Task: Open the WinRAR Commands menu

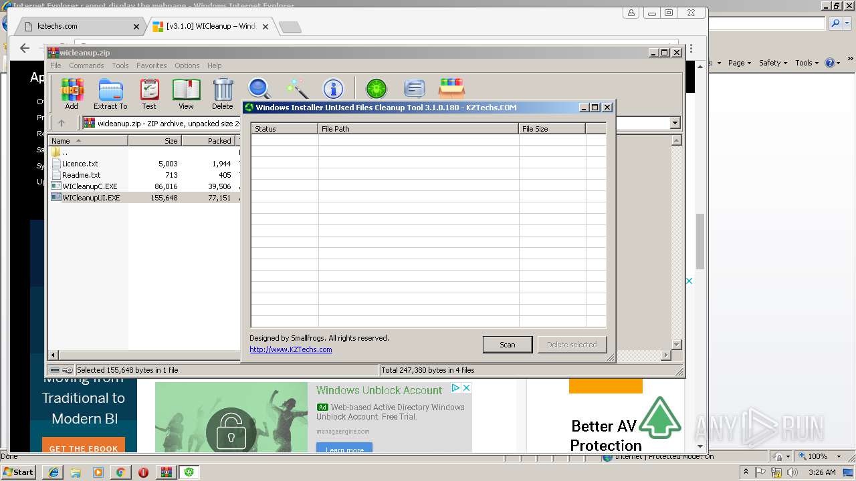Action: (86, 65)
